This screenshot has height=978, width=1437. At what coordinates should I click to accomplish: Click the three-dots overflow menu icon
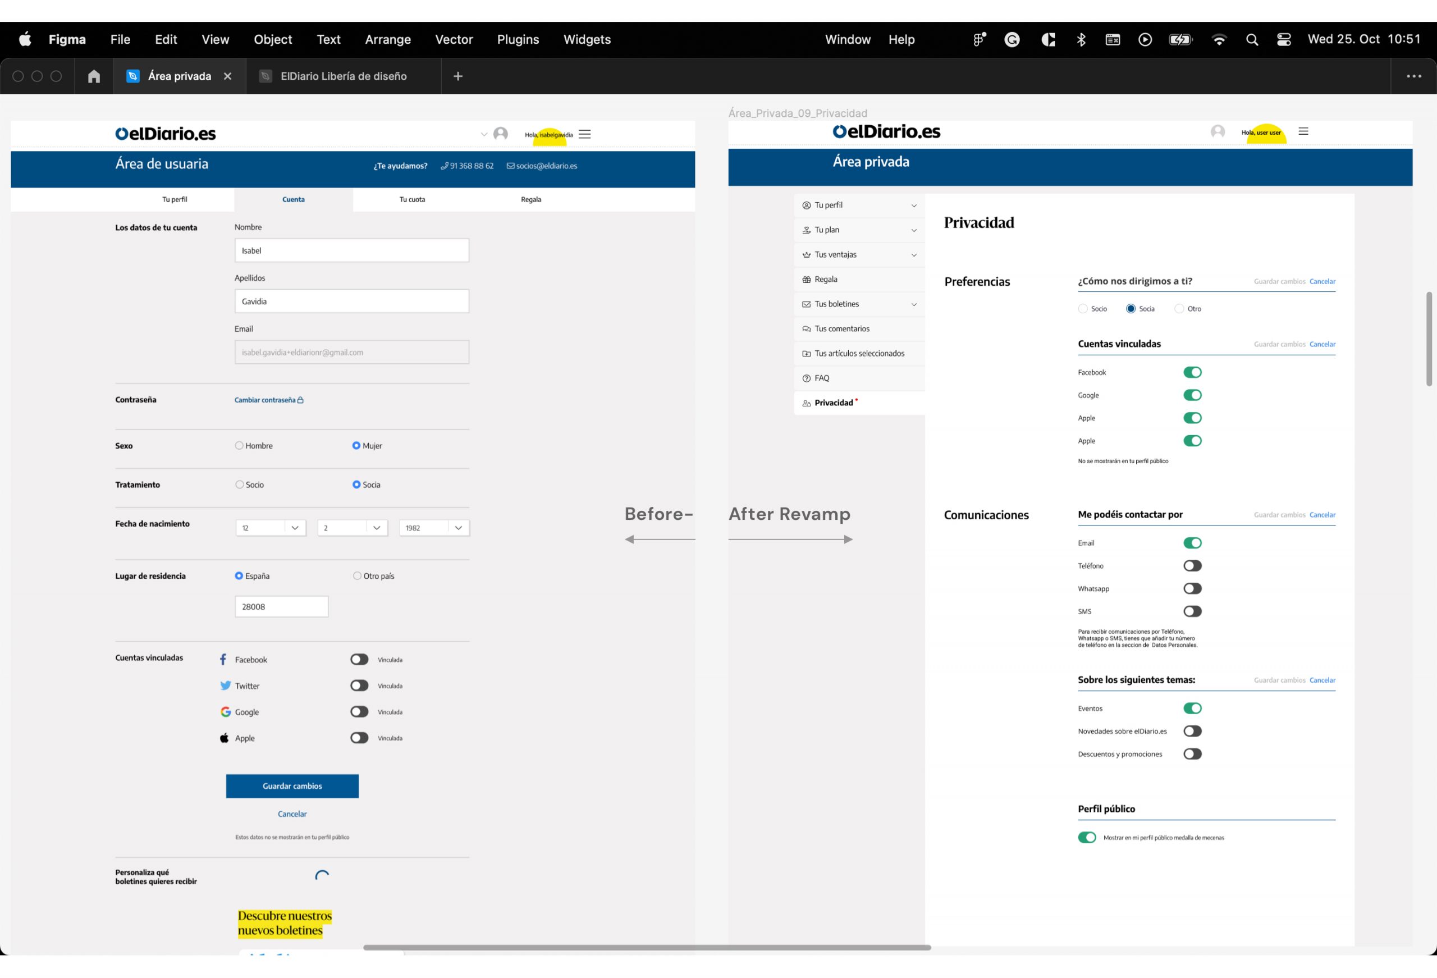(x=1413, y=76)
